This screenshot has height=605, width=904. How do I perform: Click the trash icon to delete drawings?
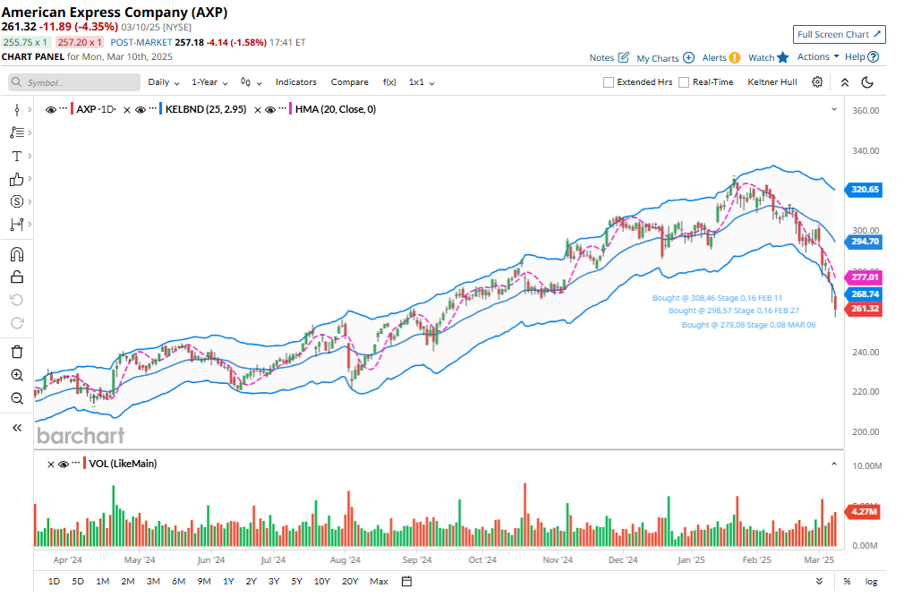click(x=17, y=352)
